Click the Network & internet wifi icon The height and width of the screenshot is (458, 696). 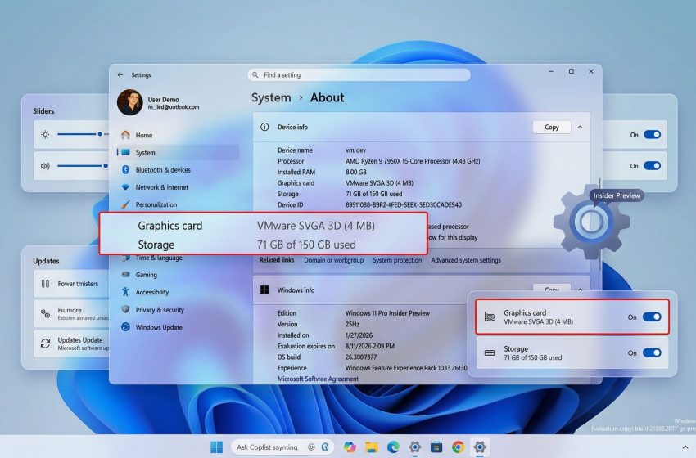click(x=125, y=187)
